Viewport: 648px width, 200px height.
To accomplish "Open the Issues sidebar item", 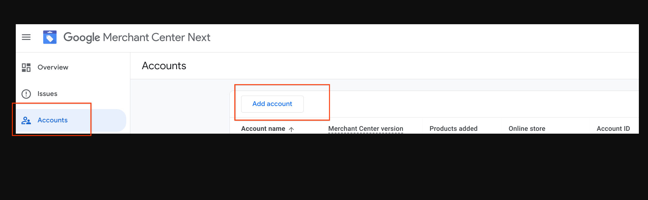I will pyautogui.click(x=47, y=94).
